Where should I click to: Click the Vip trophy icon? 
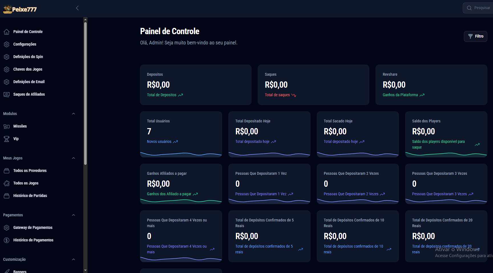click(x=7, y=139)
